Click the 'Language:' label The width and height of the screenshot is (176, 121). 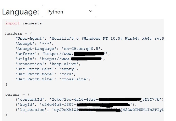21,12
